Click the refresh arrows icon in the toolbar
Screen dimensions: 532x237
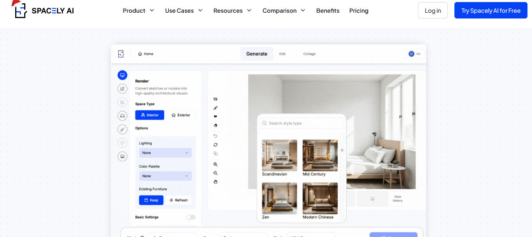216,145
